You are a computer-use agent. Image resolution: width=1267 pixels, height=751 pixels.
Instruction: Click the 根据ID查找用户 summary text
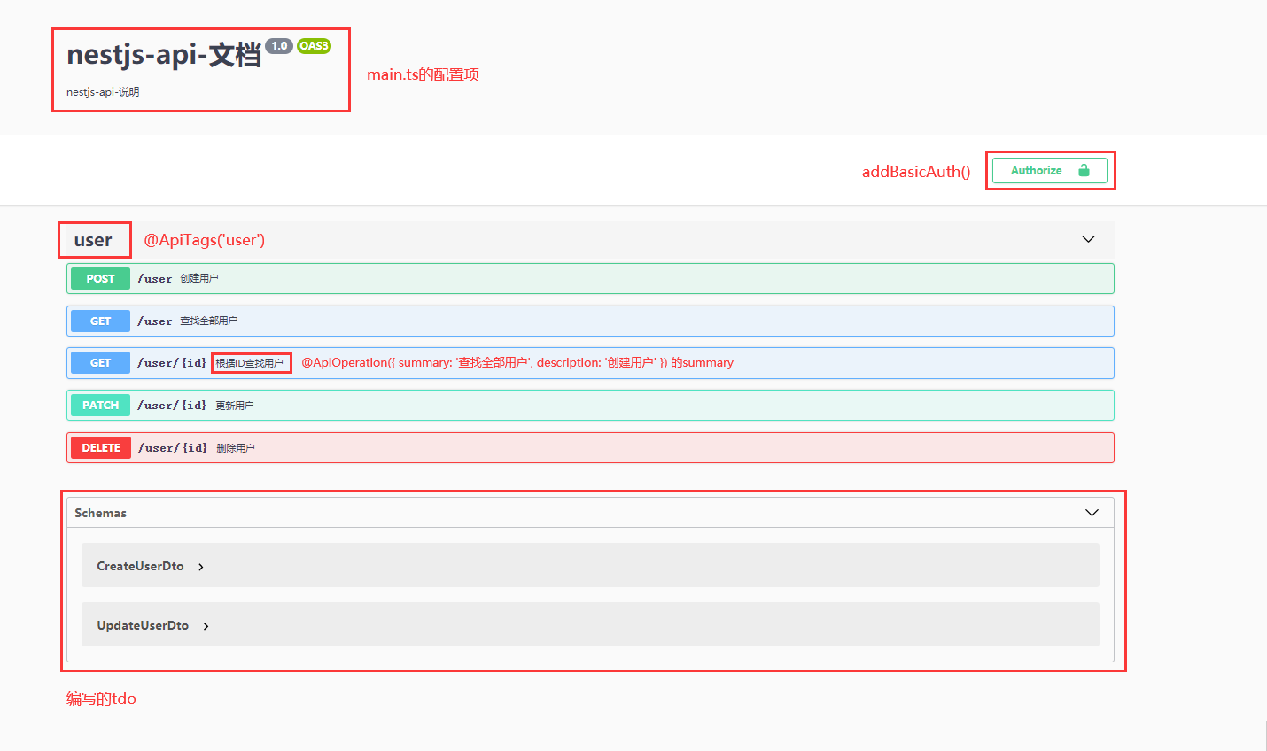point(250,363)
